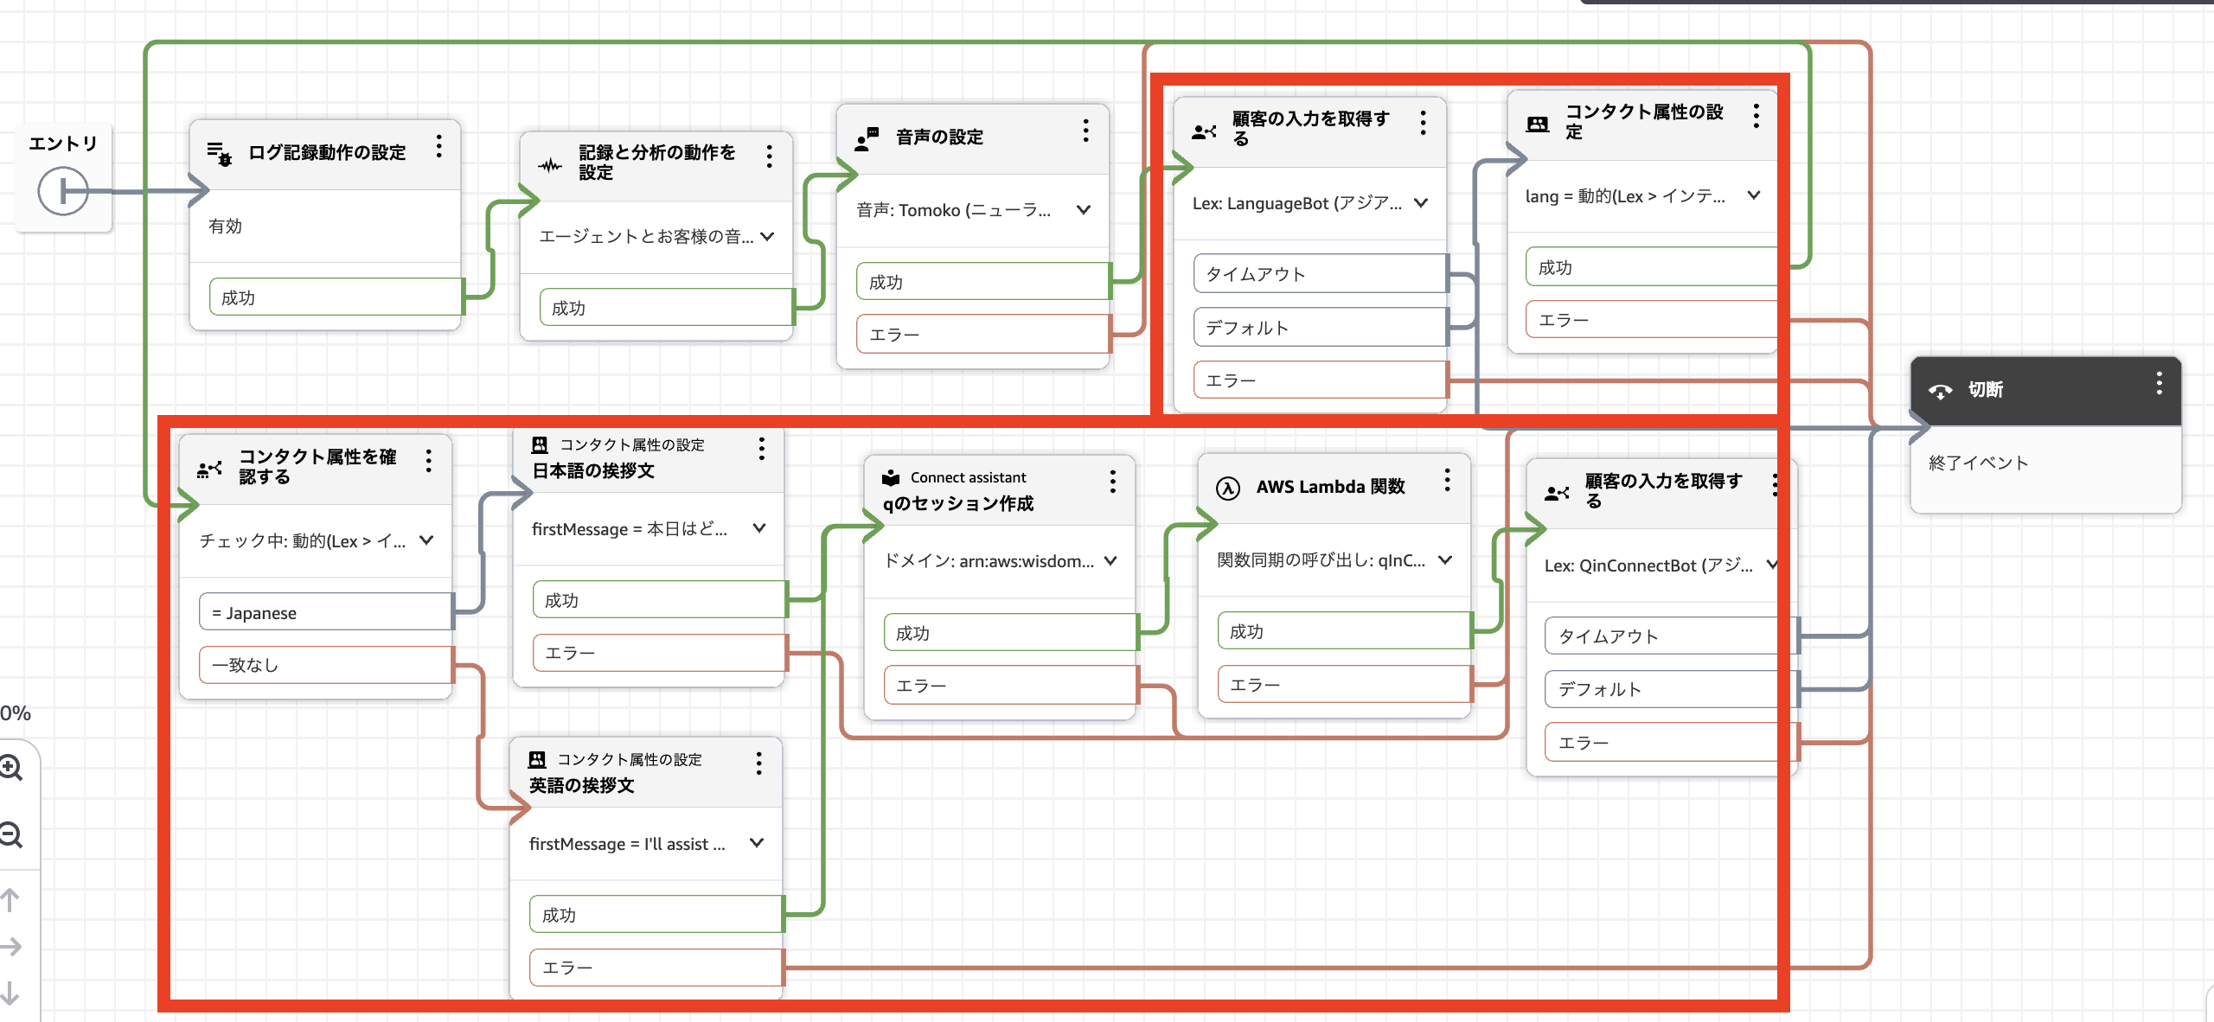
Task: Click the waveform icon on 記録と分析の動作を設定 block
Action: 550,164
